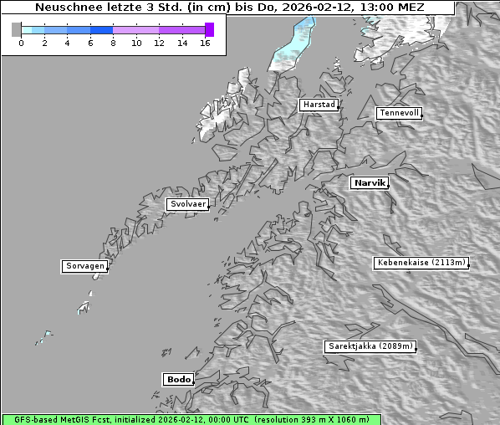Viewport: 500px width, 425px height.
Task: Click the dark blue 6-8 cm legend swatch
Action: click(102, 30)
